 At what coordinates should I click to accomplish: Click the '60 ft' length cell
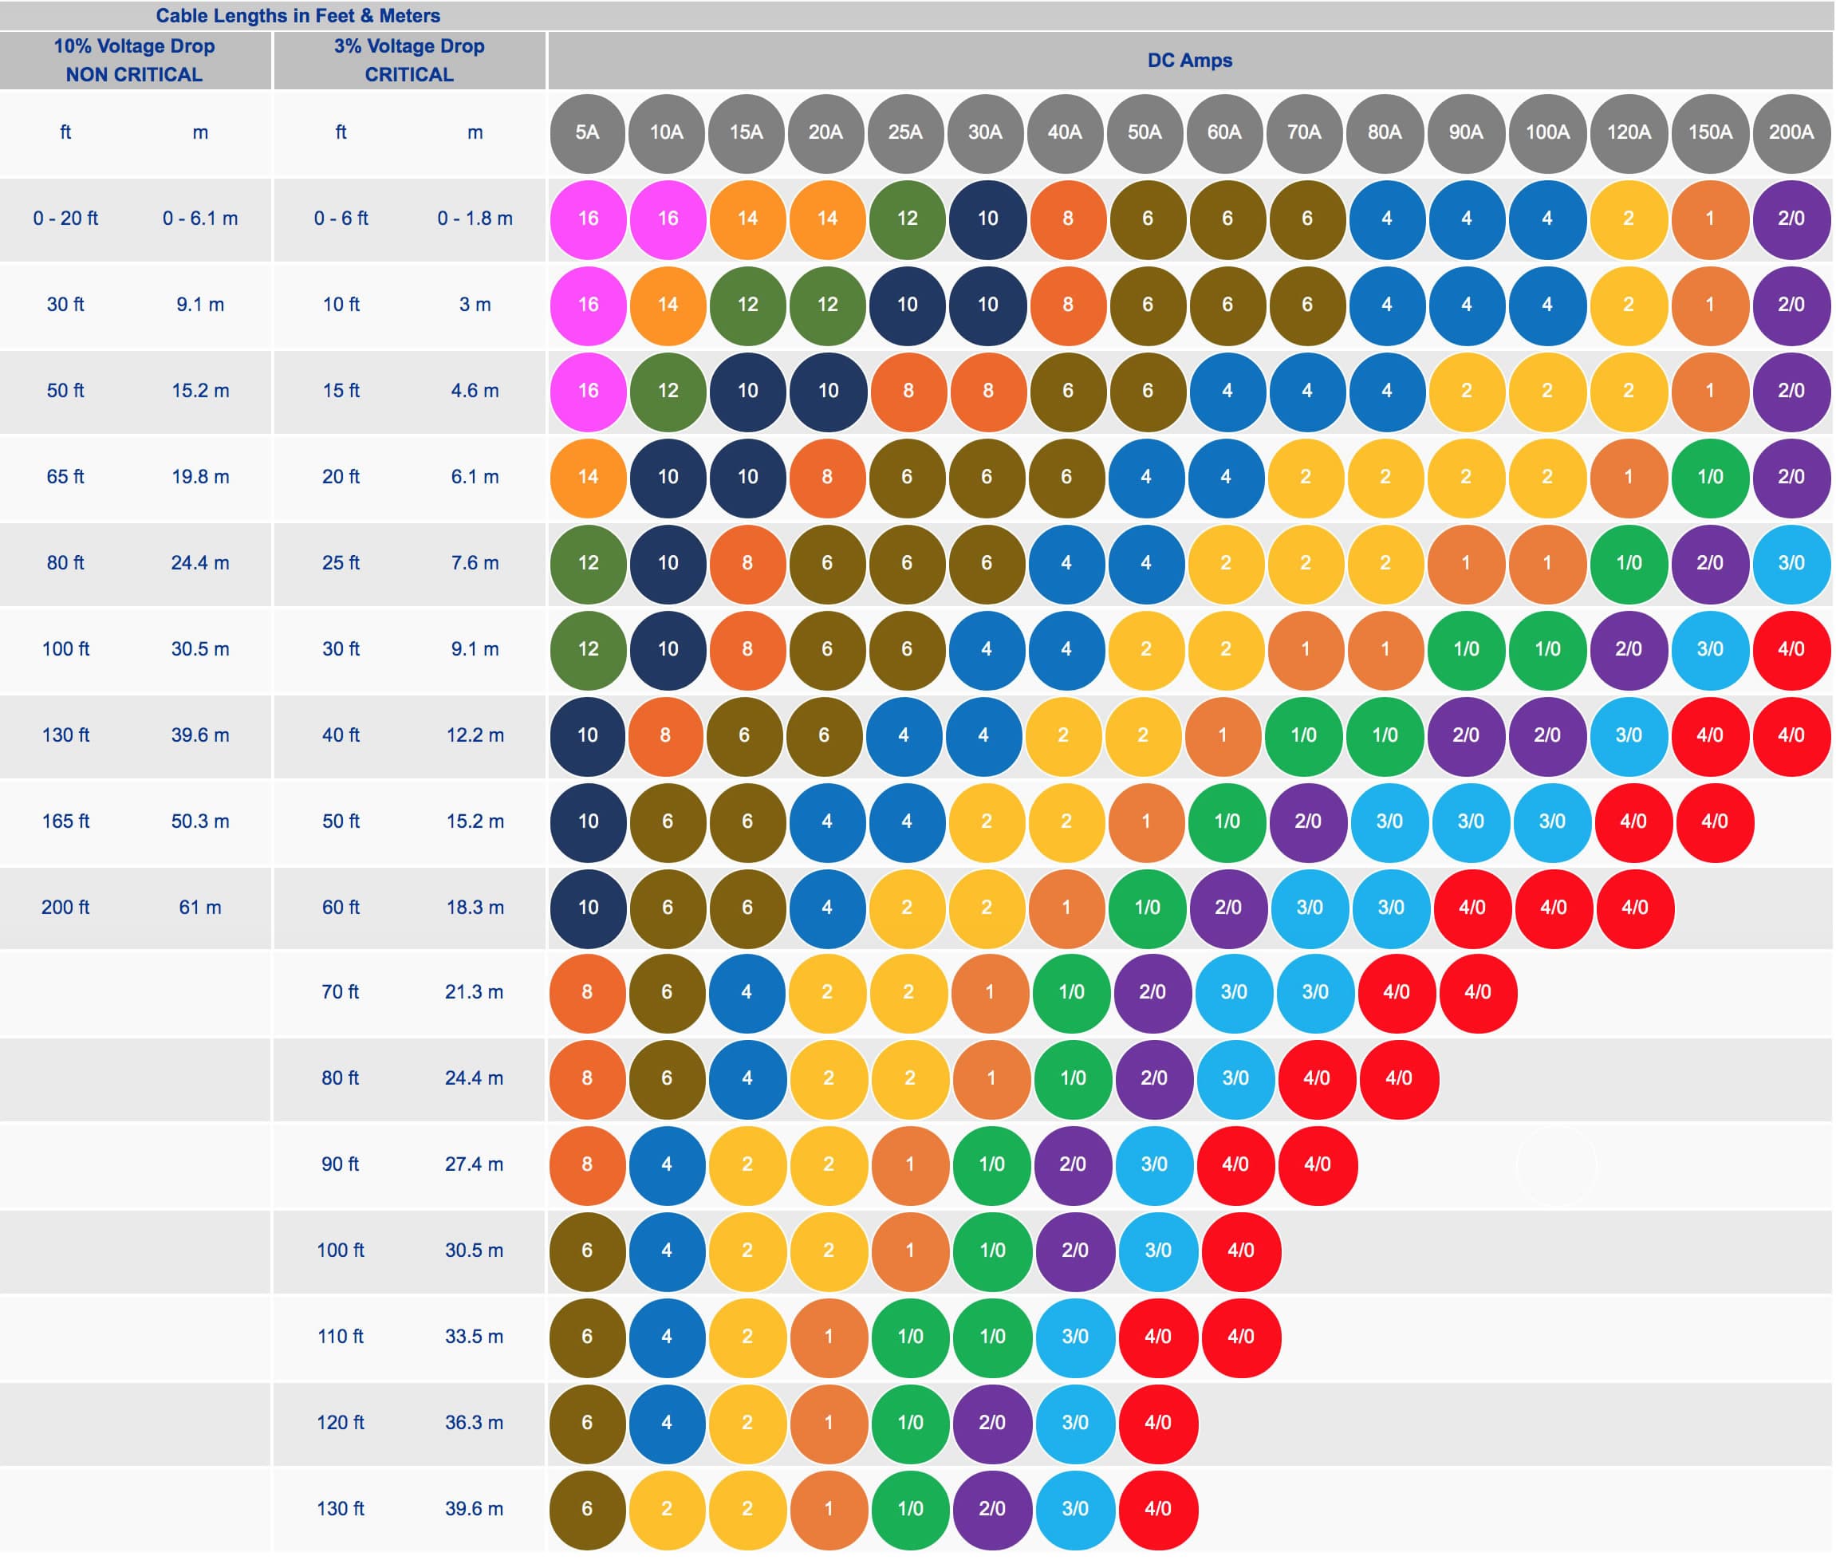click(341, 908)
